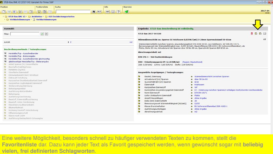Click the yellow play-arrow icon in Position toolbar
The height and width of the screenshot is (154, 273).
20,12
